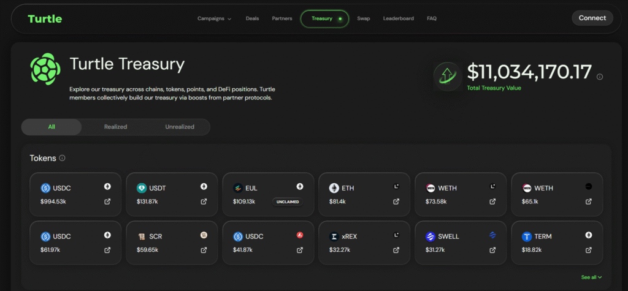Open external link on SWELL card

(x=492, y=250)
